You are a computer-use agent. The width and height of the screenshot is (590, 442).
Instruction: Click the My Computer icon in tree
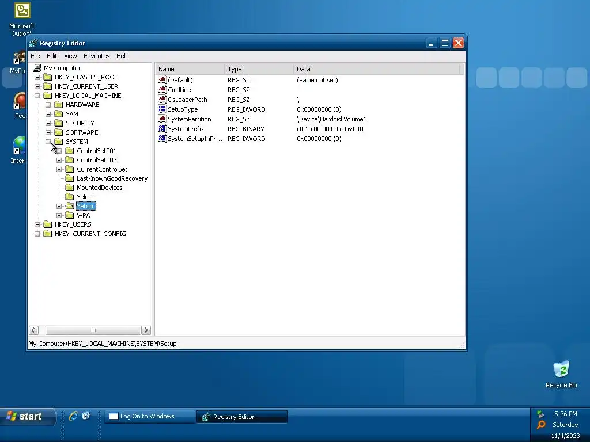pos(37,68)
